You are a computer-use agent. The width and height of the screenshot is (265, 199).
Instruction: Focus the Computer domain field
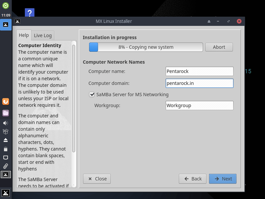[199, 83]
